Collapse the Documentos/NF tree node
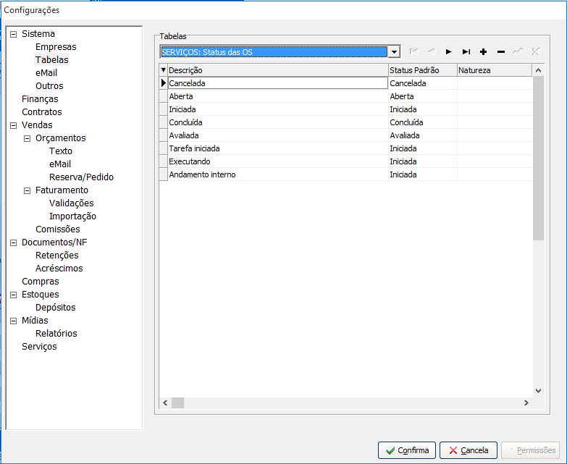The width and height of the screenshot is (567, 464). (x=13, y=242)
